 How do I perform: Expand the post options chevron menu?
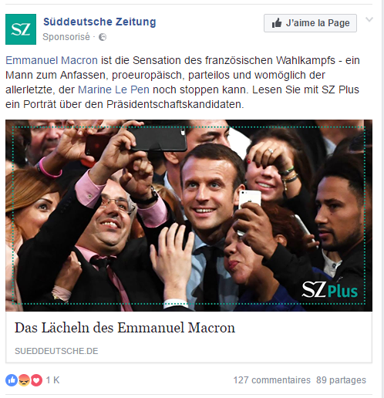click(x=369, y=19)
